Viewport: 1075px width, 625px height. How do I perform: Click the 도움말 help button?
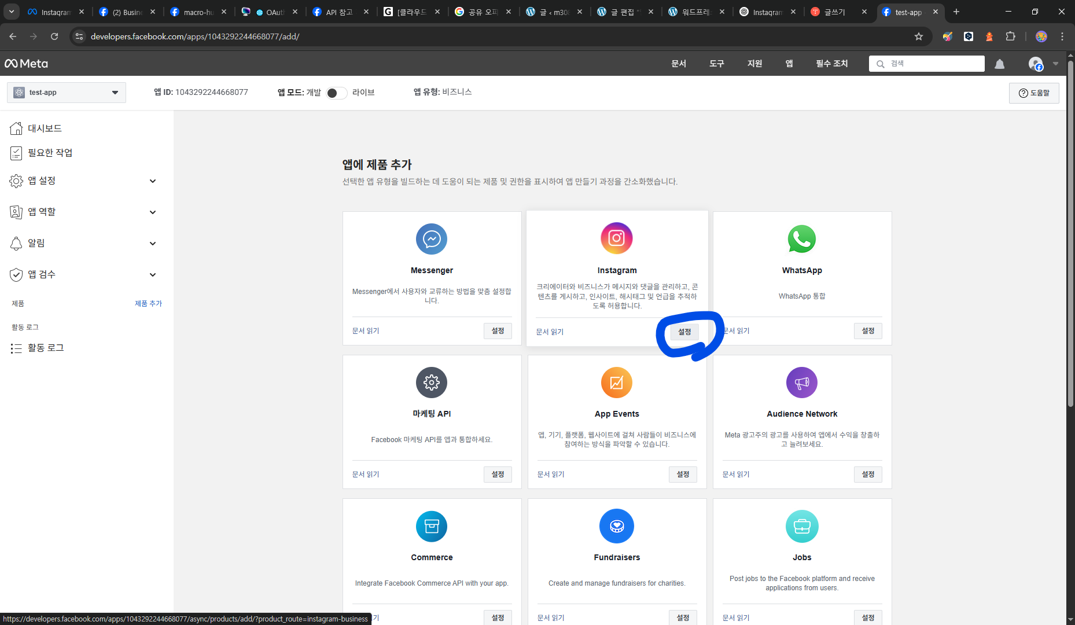pyautogui.click(x=1034, y=93)
